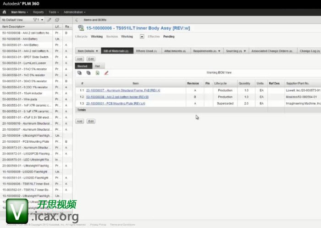This screenshot has height=228, width=321.
Task: Click the Superseded lifecycle cell
Action: (x=225, y=104)
